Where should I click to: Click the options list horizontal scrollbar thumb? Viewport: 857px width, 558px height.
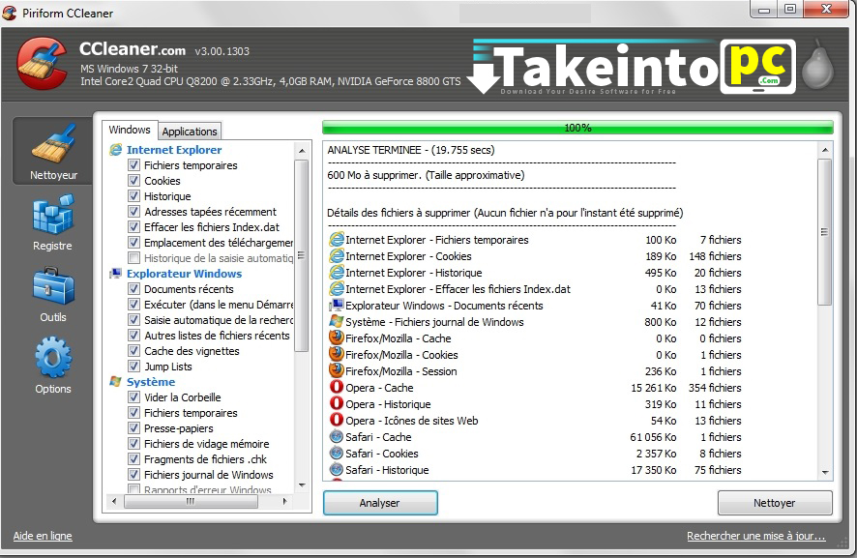(191, 501)
